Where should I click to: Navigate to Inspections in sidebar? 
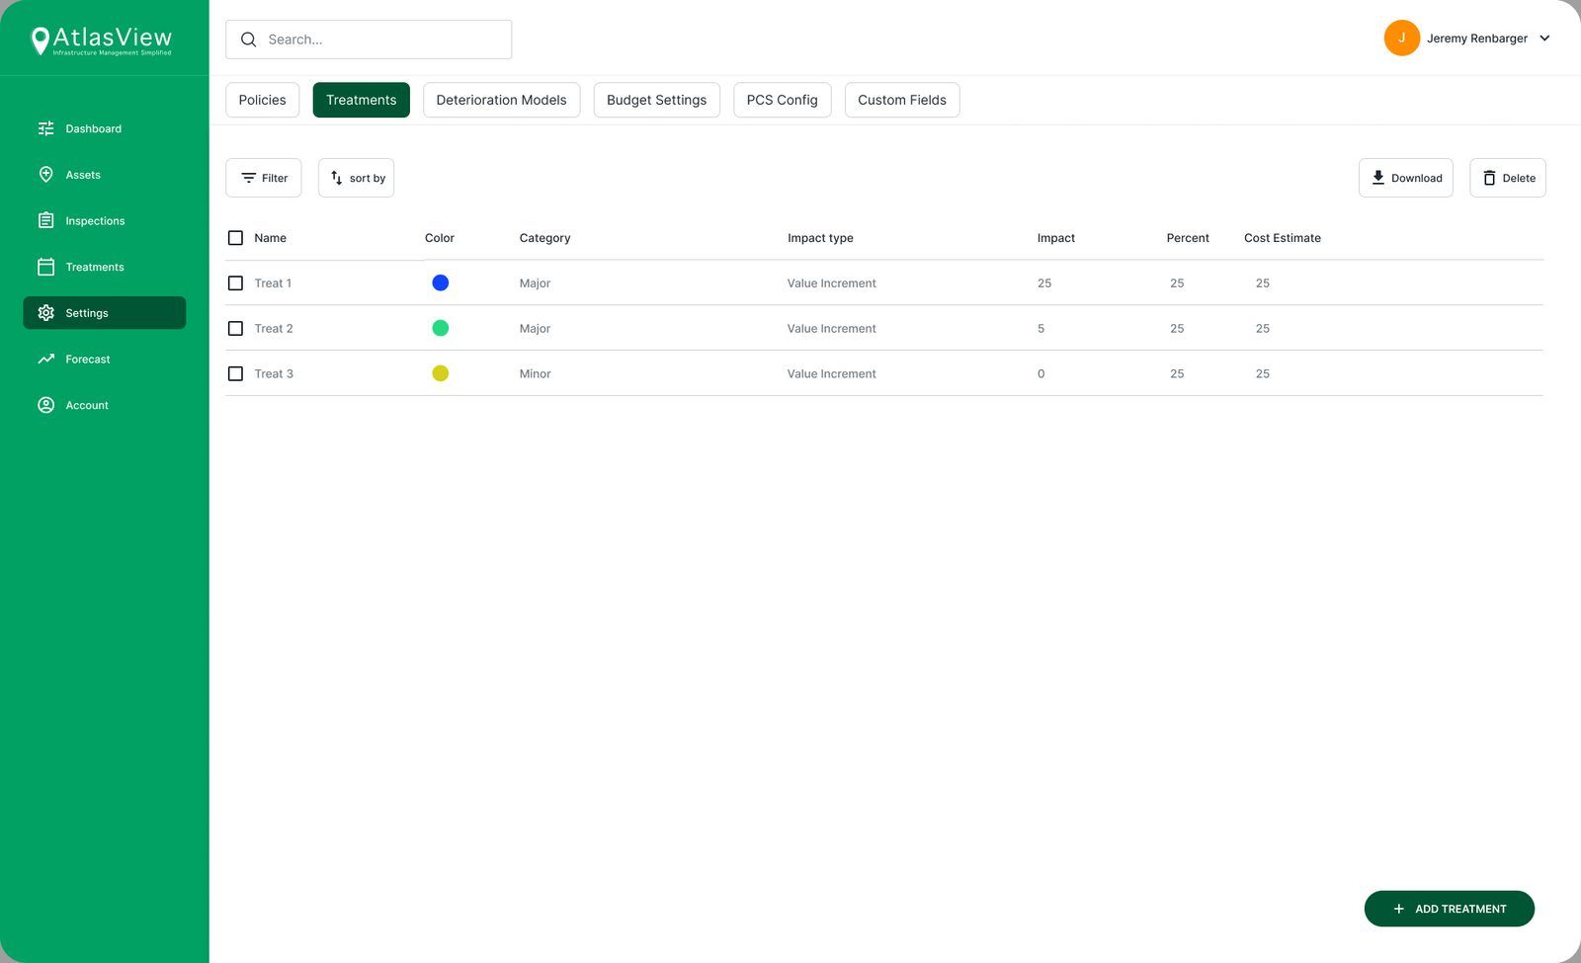pyautogui.click(x=95, y=220)
